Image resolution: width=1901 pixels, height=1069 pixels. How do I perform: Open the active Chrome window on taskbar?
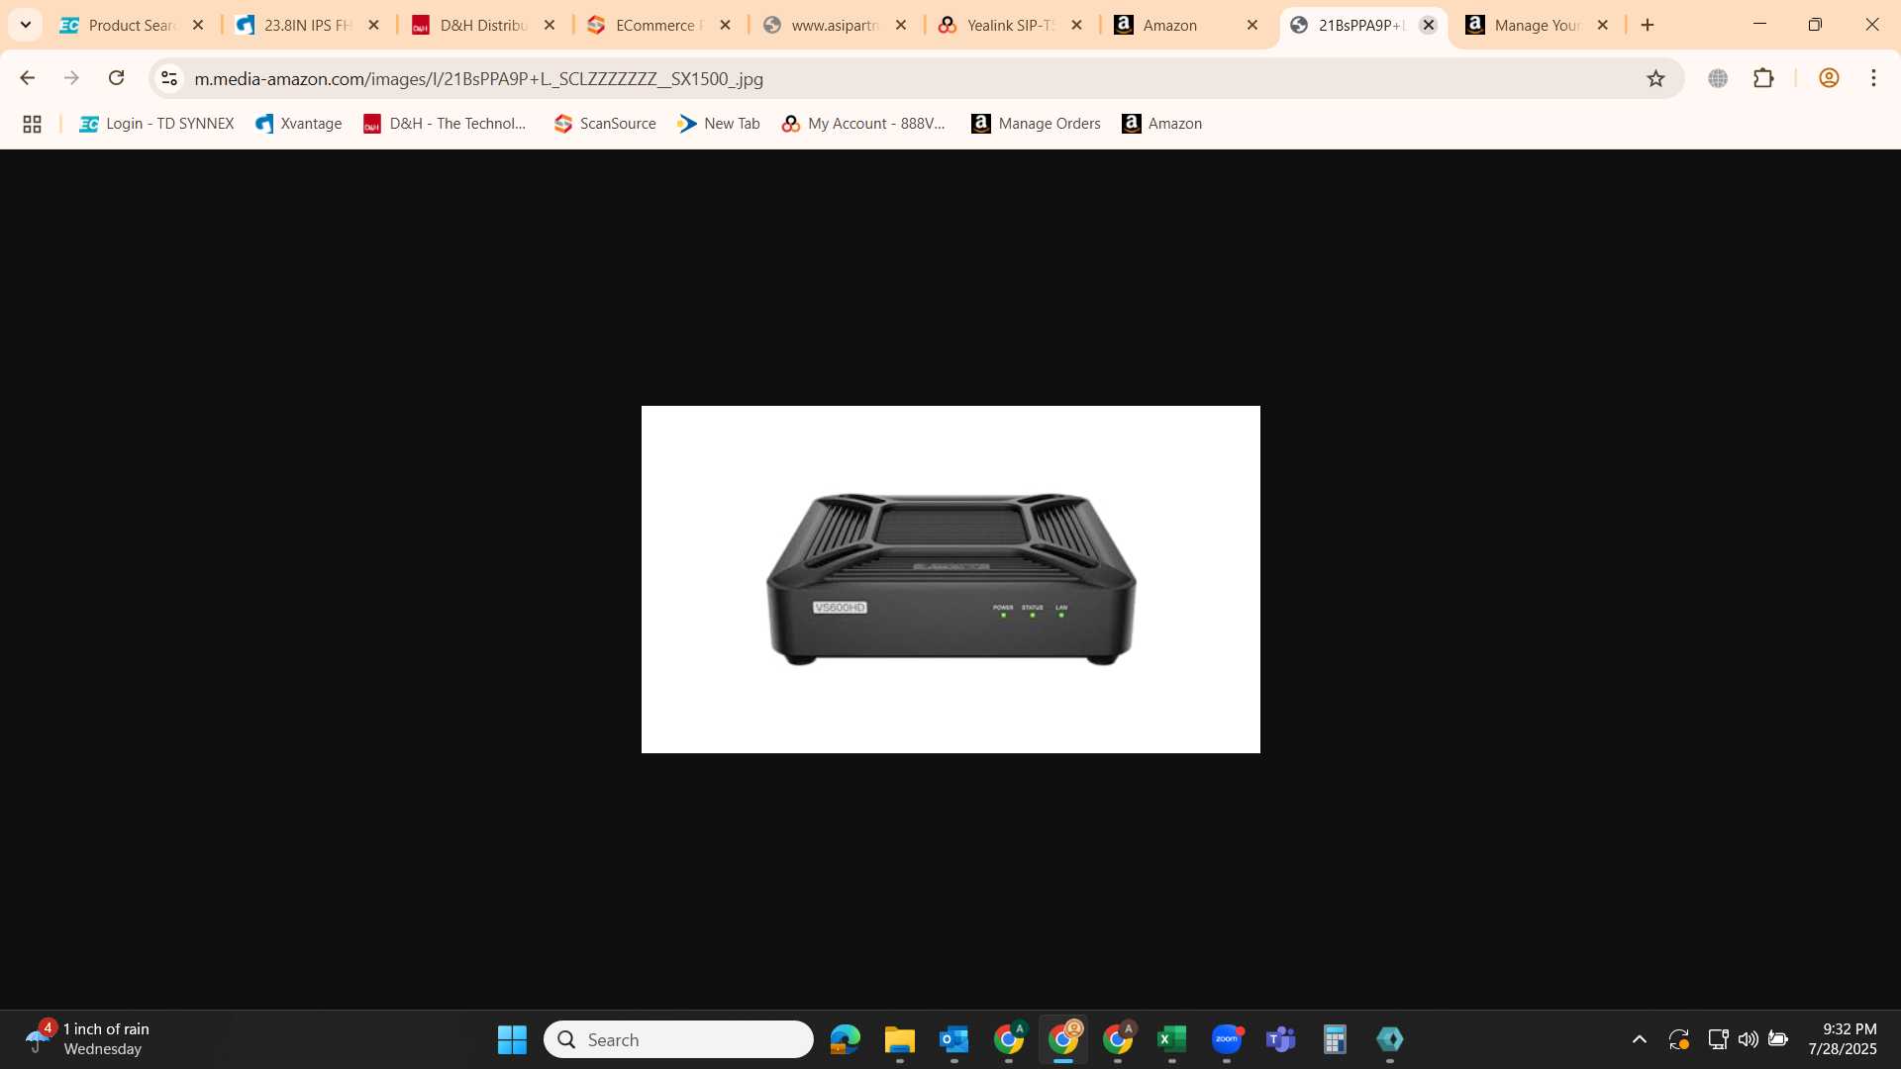tap(1063, 1039)
